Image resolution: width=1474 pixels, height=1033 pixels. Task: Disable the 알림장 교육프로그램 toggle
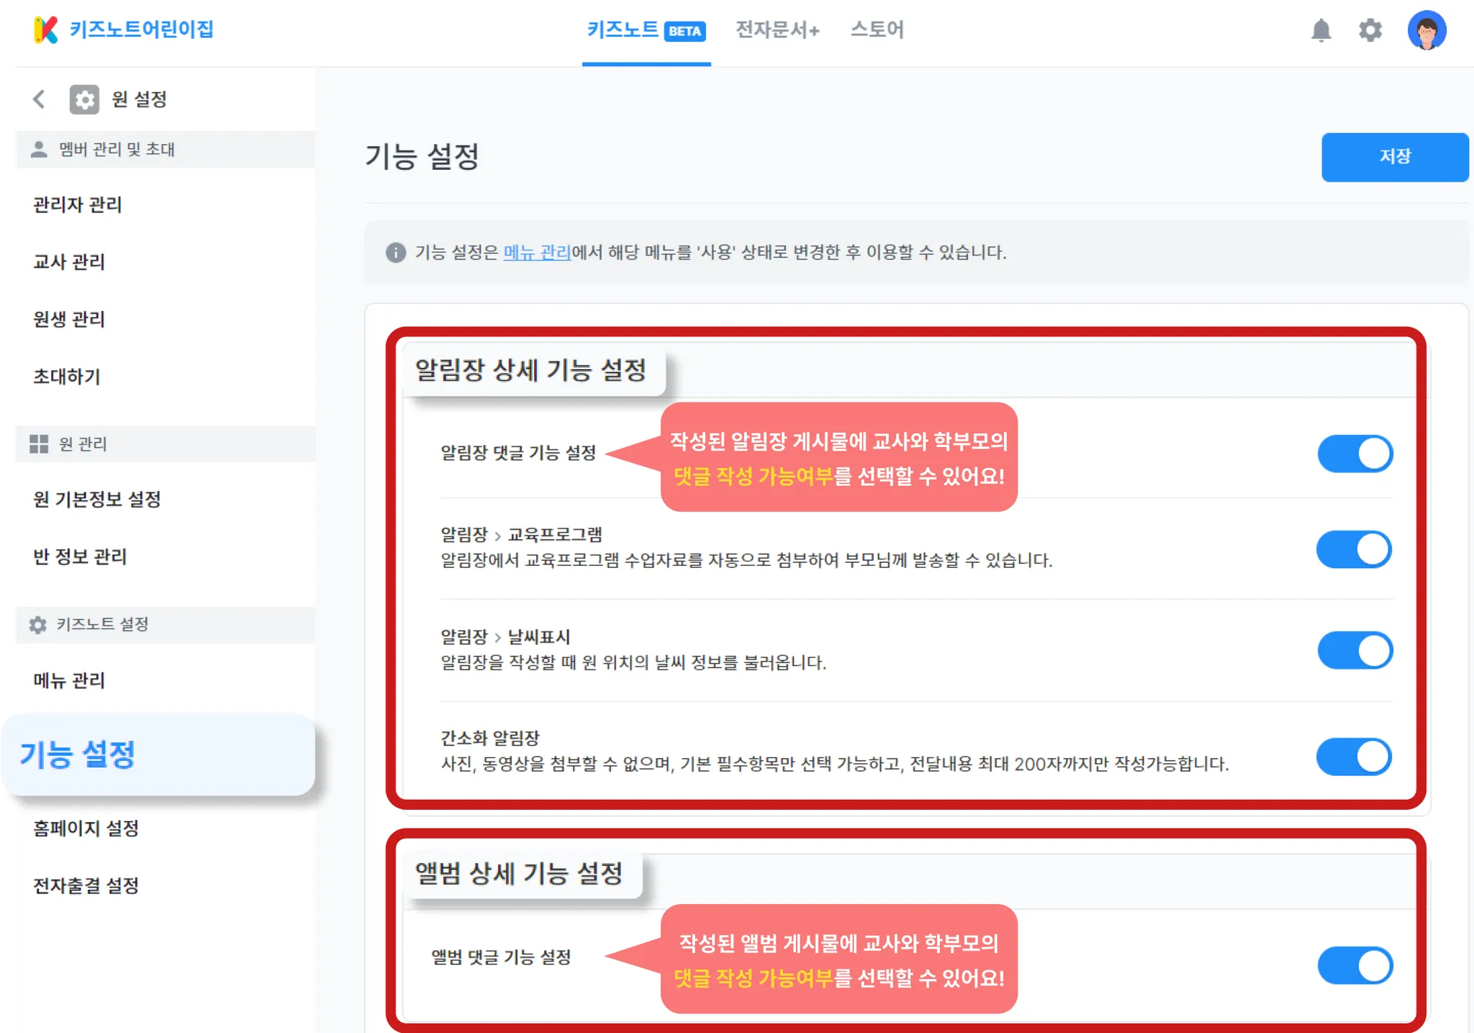click(1355, 549)
